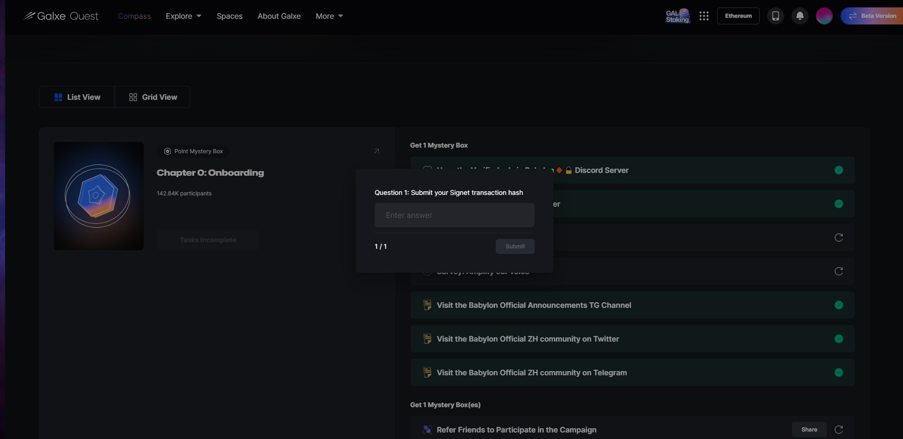The width and height of the screenshot is (903, 439).
Task: Toggle the Beta Version switch
Action: tap(872, 16)
